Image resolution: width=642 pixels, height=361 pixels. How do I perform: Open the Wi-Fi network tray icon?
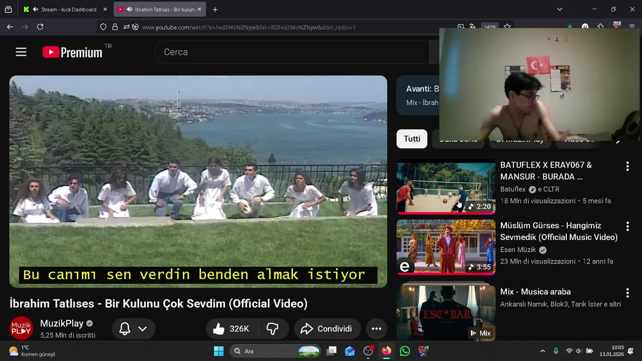point(569,351)
